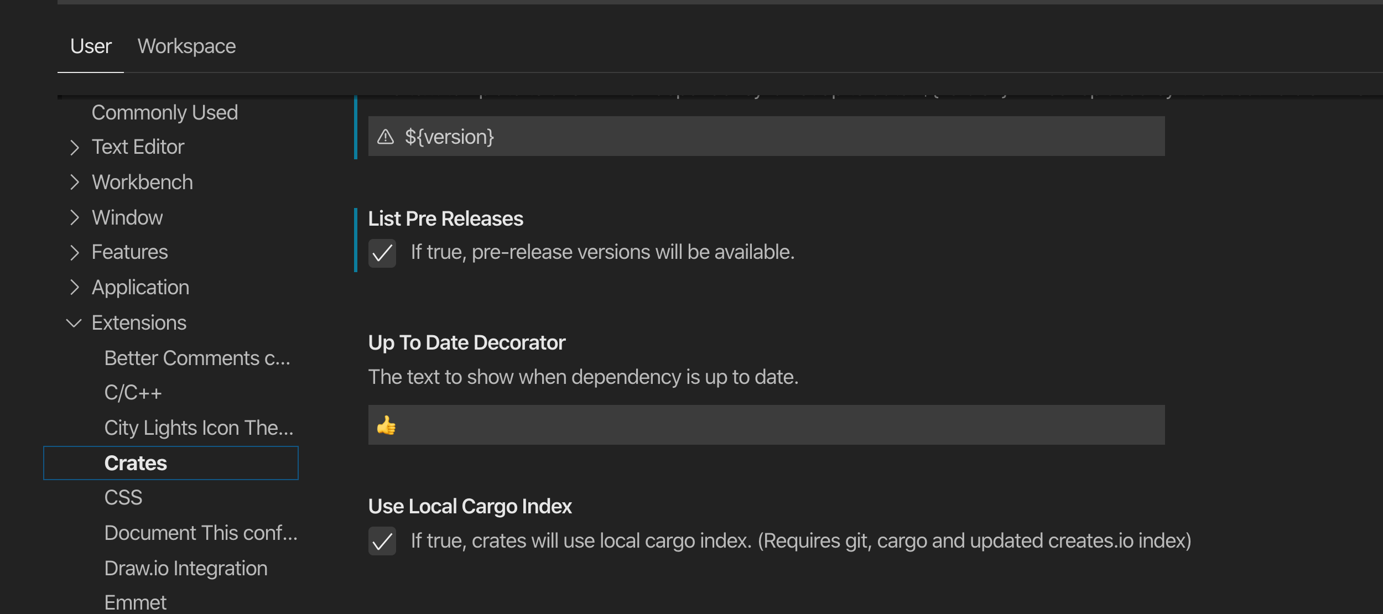Select City Lights Icon Theme settings
This screenshot has width=1383, height=614.
[199, 427]
